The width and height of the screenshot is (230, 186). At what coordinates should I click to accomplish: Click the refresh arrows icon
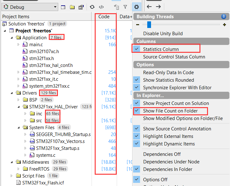tap(92, 7)
